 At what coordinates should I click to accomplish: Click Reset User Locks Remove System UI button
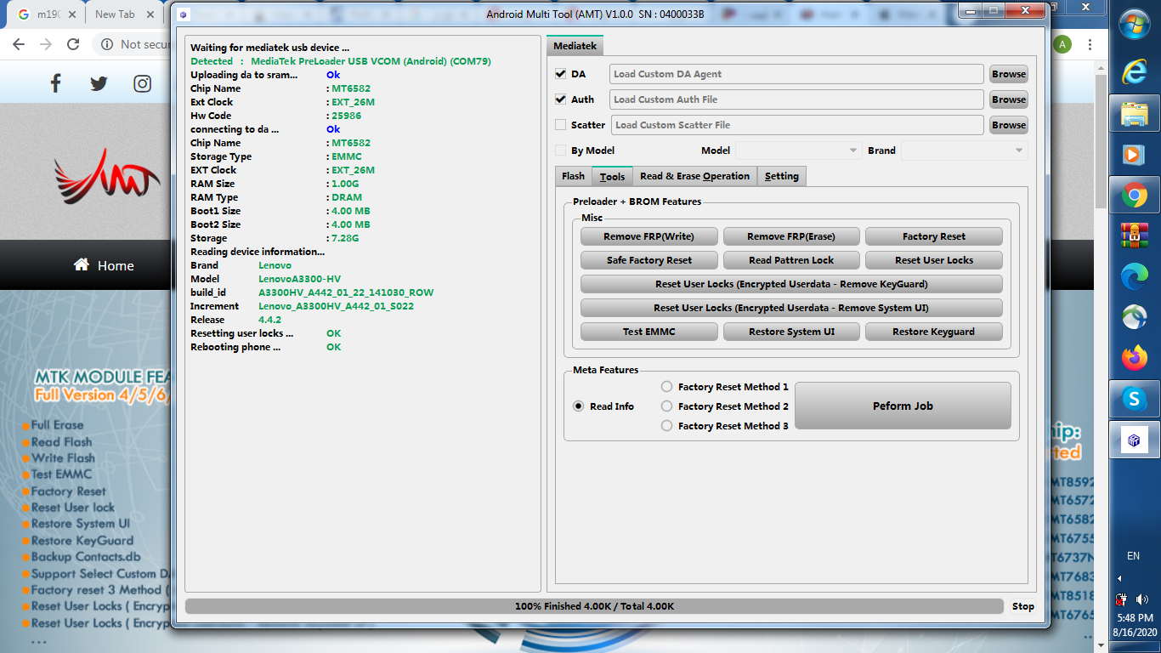791,308
